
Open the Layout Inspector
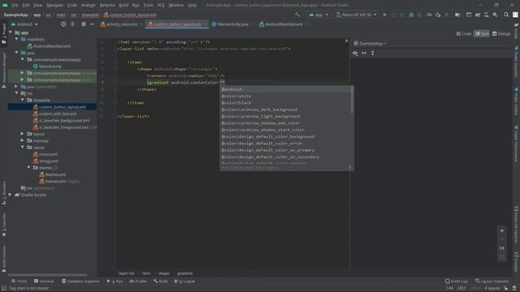(x=492, y=281)
